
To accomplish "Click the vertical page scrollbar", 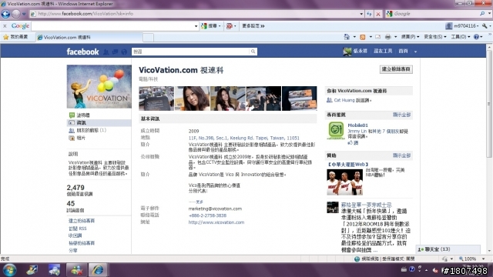I will (489, 104).
